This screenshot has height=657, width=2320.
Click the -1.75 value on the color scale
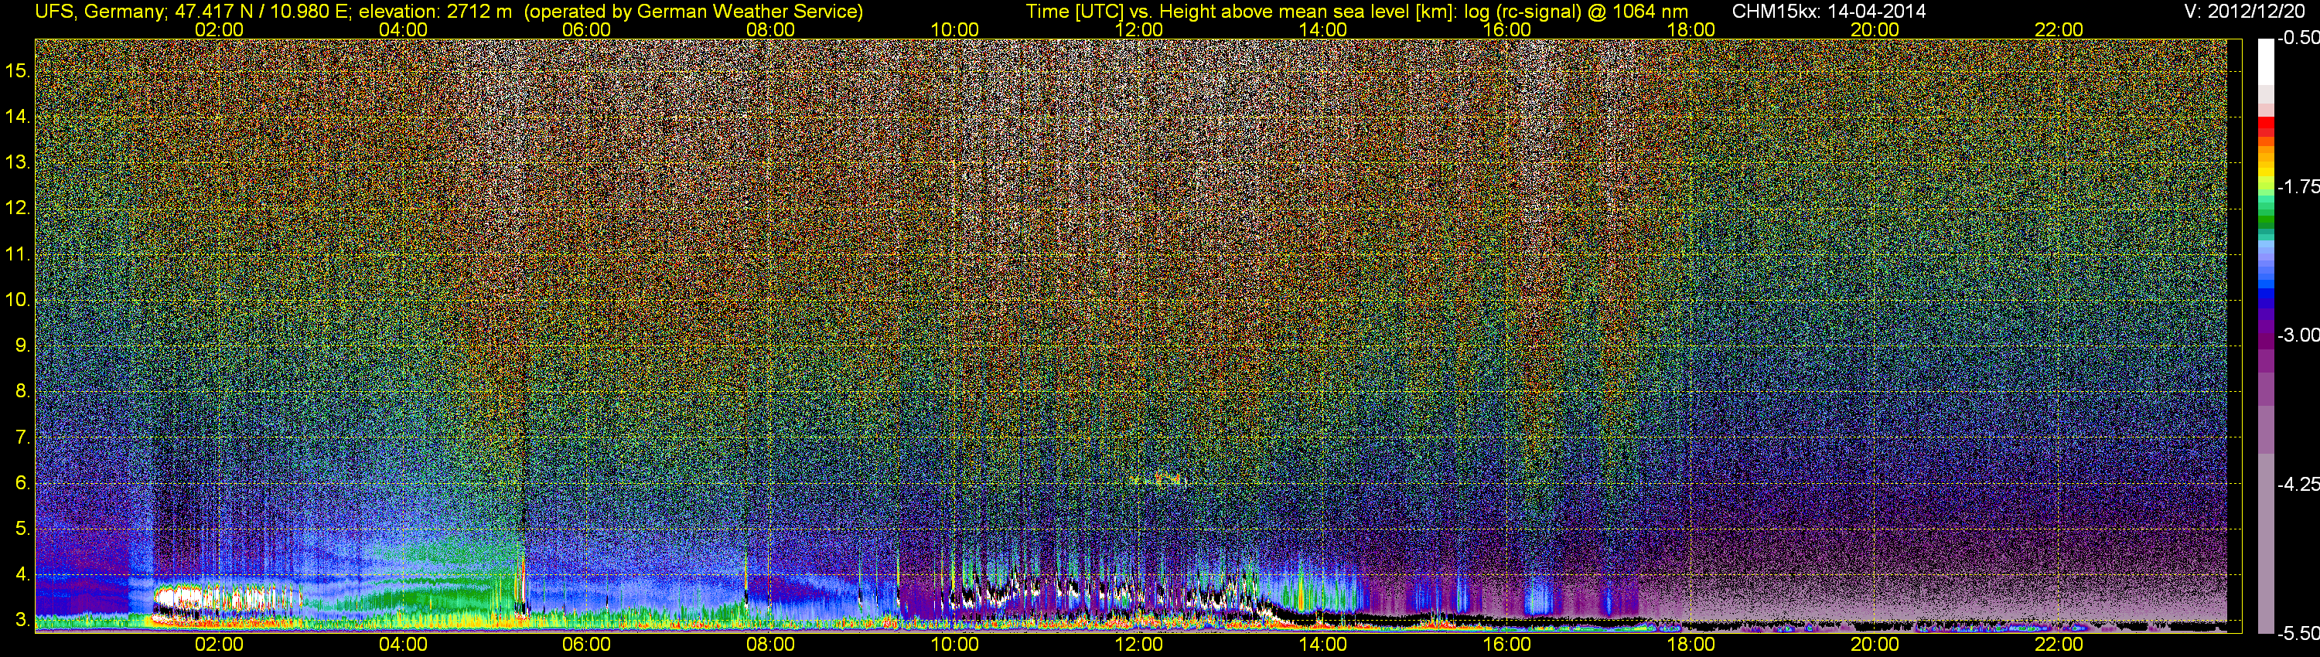pyautogui.click(x=2298, y=186)
